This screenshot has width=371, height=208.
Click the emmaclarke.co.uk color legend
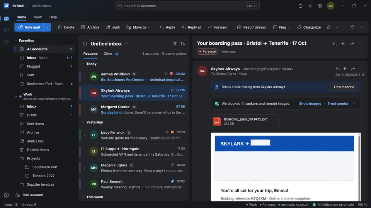293,205
